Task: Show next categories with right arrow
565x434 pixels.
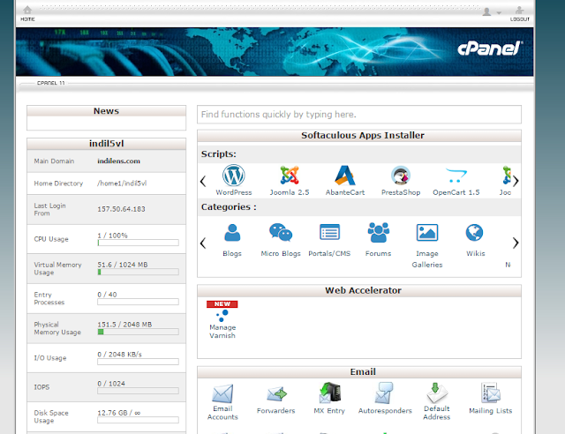Action: click(x=516, y=243)
